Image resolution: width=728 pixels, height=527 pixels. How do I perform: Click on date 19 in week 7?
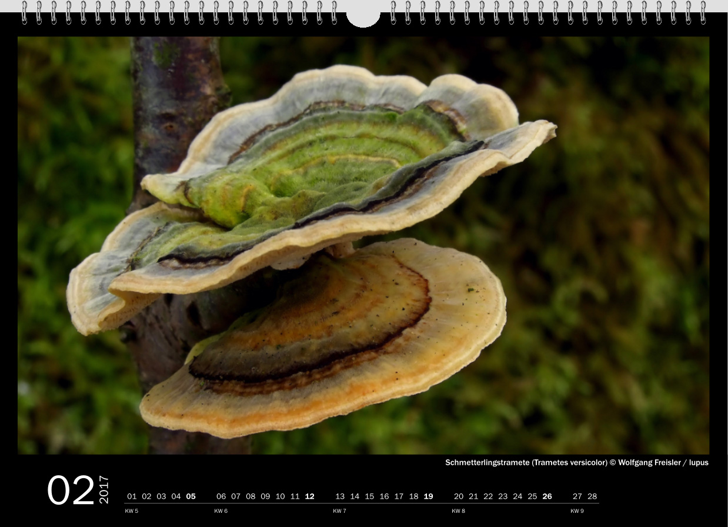click(428, 496)
